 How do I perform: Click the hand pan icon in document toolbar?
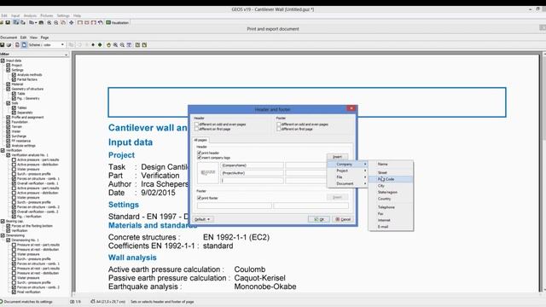point(108,44)
